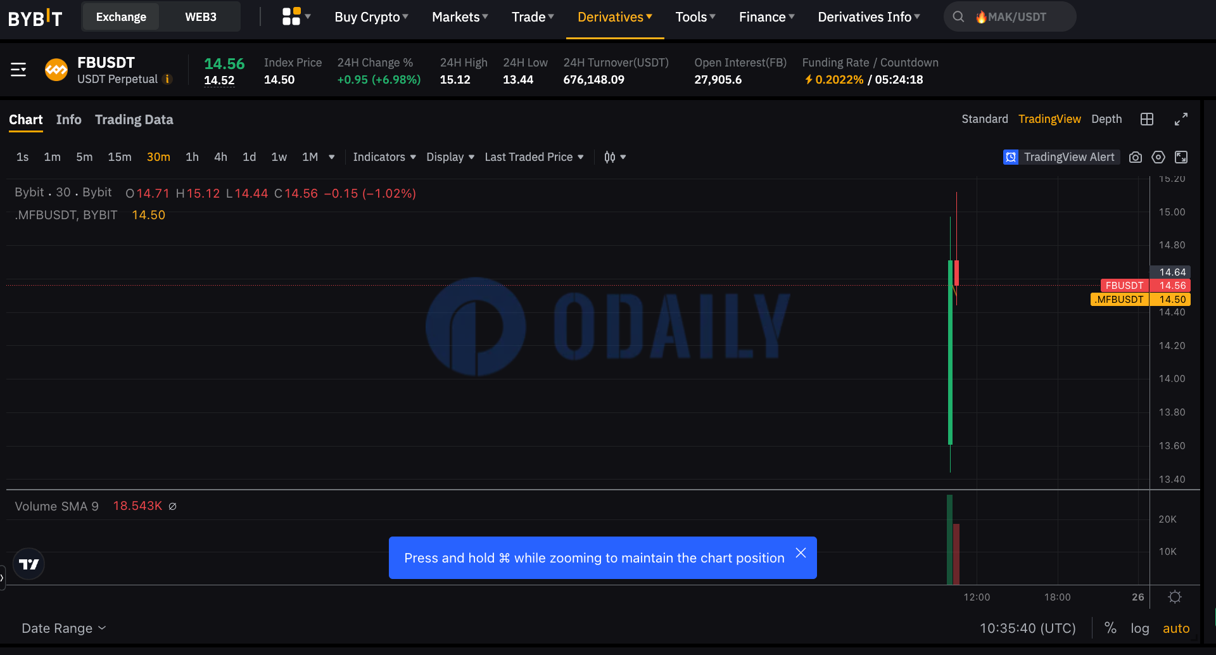
Task: Expand the left side panel arrow
Action: click(x=2, y=578)
